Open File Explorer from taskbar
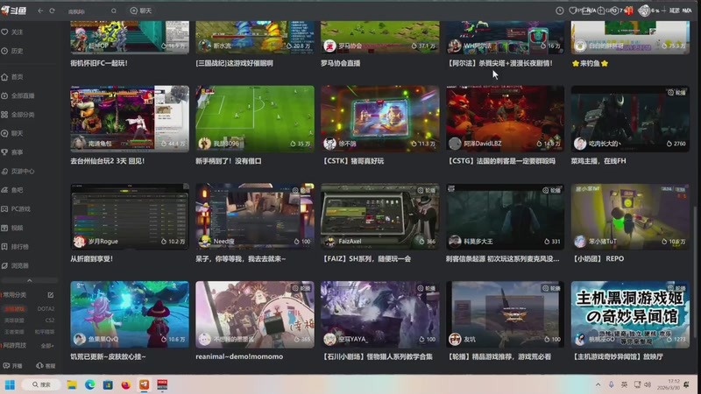Image resolution: width=701 pixels, height=394 pixels. [x=72, y=384]
